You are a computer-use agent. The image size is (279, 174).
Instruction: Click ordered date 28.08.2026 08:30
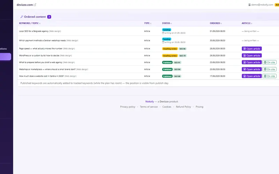coord(217,48)
